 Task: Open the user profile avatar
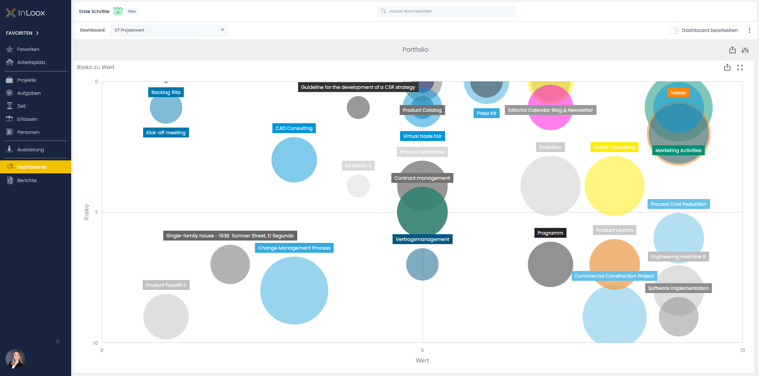click(x=15, y=359)
